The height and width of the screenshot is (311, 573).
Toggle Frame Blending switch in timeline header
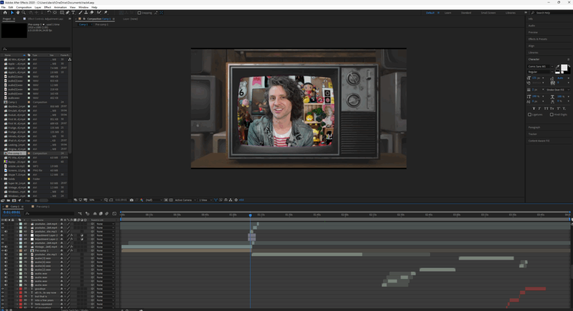pyautogui.click(x=101, y=214)
